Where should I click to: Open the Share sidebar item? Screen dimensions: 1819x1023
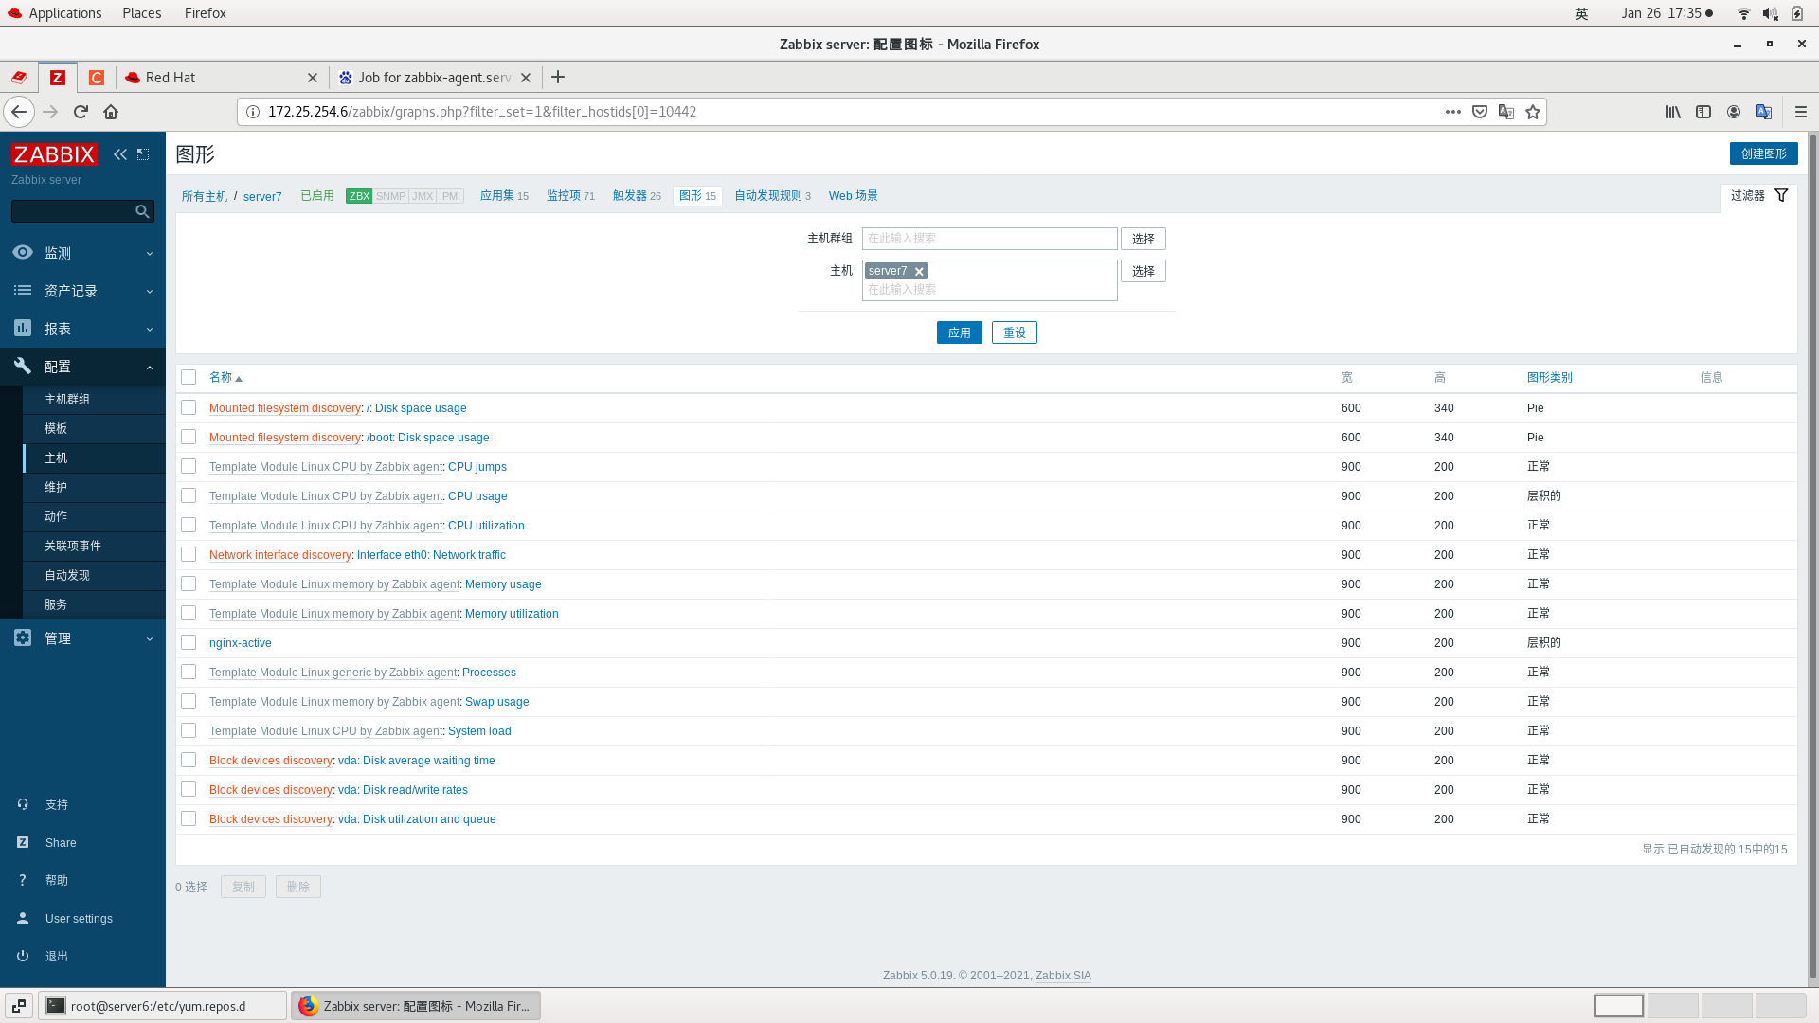coord(61,842)
